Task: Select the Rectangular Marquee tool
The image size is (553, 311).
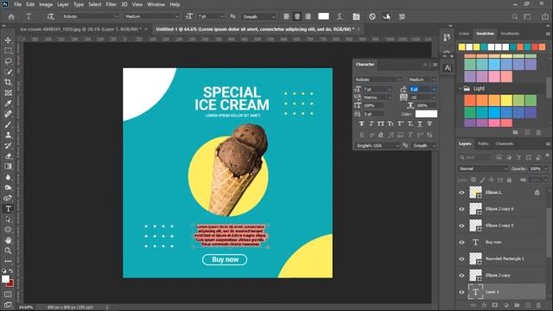Action: click(8, 51)
